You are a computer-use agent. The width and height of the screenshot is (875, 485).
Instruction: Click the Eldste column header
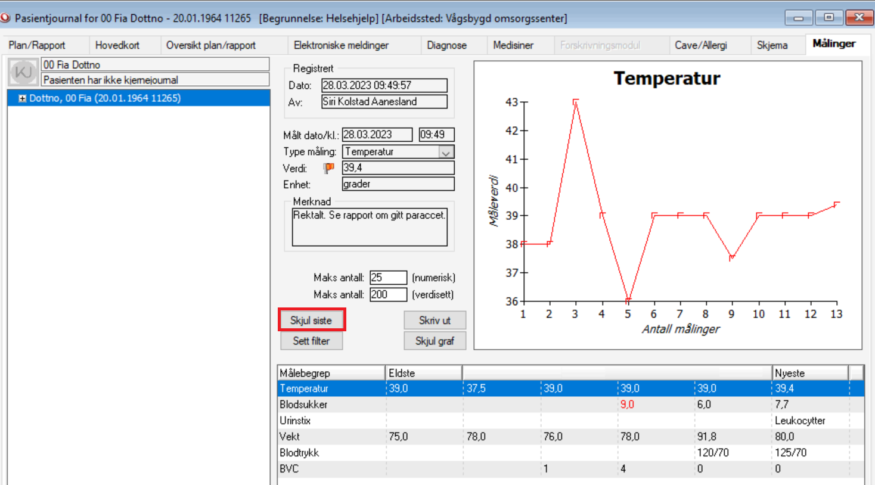[x=424, y=373]
